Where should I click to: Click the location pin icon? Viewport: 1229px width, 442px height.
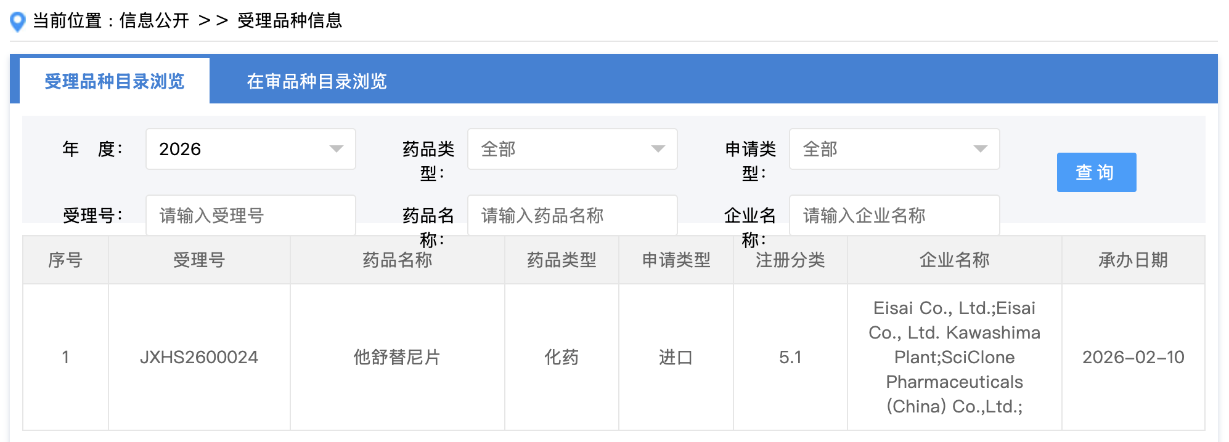tap(18, 22)
